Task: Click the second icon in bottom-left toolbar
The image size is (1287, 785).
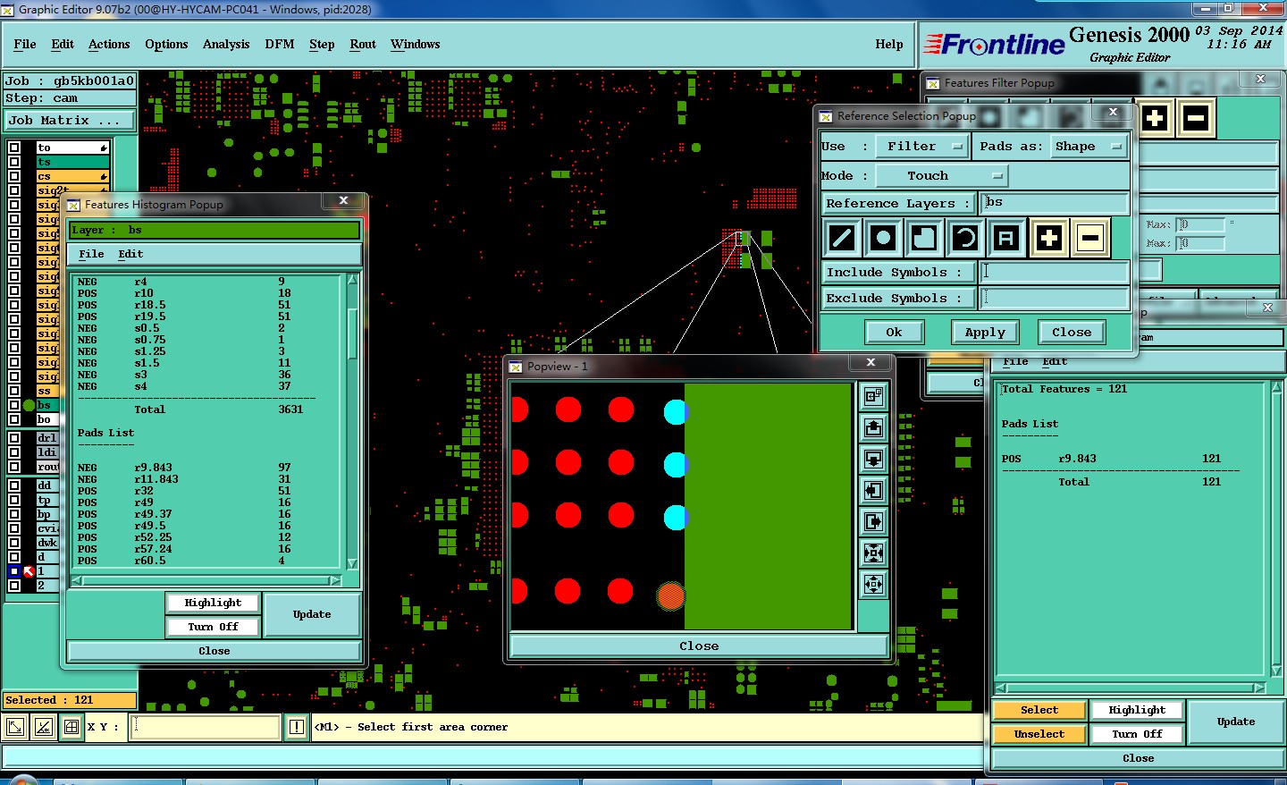Action: (x=44, y=727)
